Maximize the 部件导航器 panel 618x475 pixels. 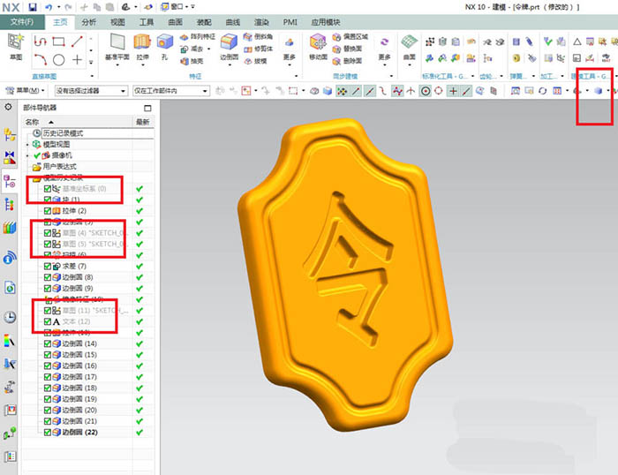point(147,108)
